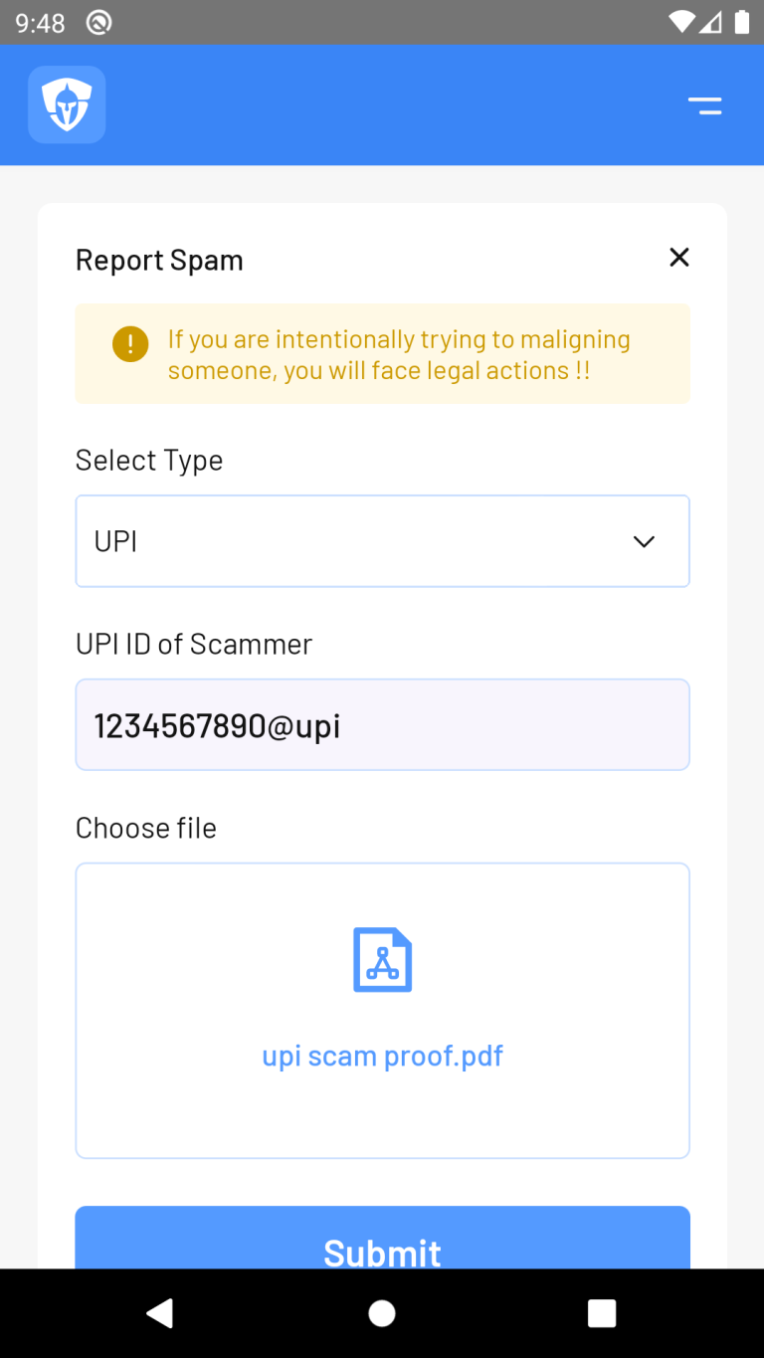Click the legal actions warning message text
The height and width of the screenshot is (1358, 764).
click(399, 355)
